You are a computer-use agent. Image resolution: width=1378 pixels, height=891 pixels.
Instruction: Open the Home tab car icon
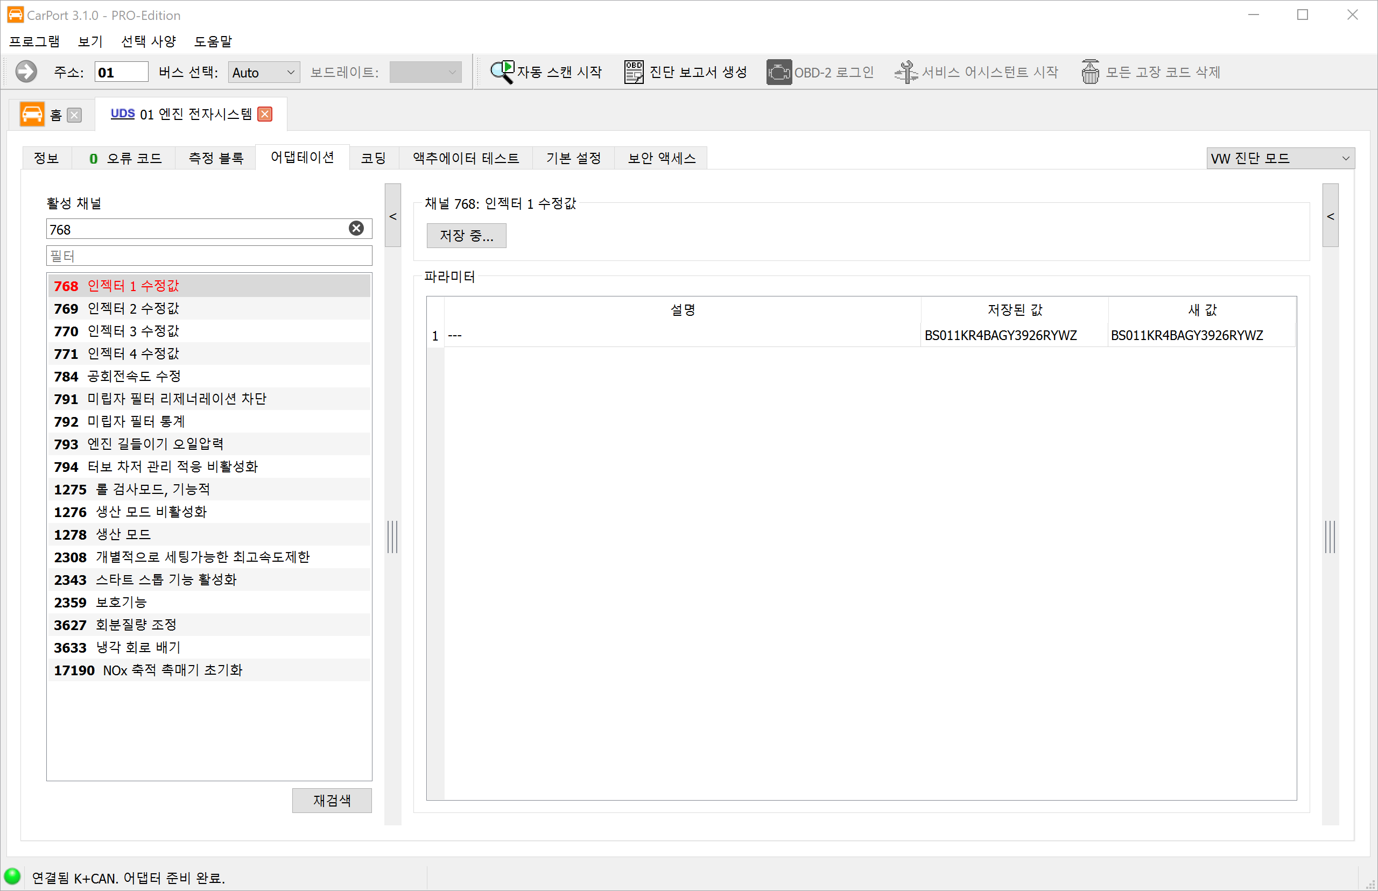(x=32, y=114)
